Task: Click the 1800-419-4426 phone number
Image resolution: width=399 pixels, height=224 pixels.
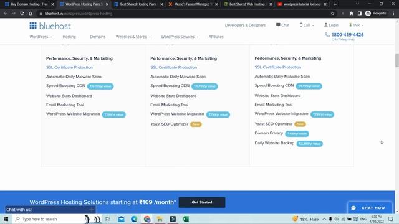Action: pyautogui.click(x=347, y=35)
